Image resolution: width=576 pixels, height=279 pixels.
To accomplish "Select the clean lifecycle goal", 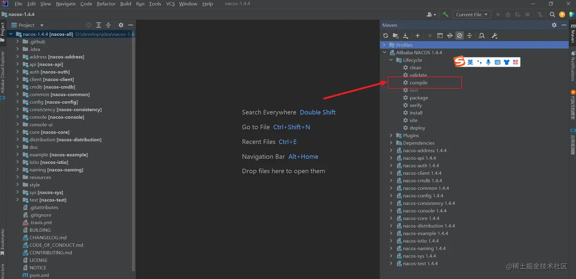I will click(415, 67).
